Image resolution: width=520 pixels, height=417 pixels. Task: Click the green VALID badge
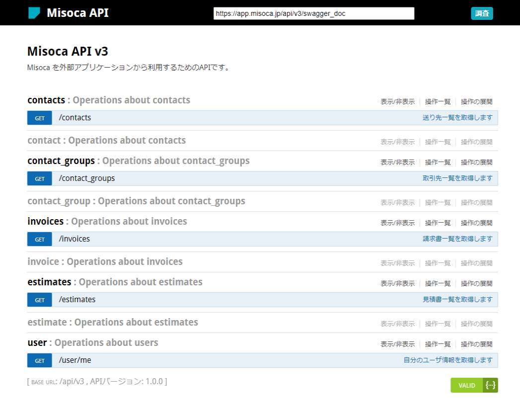467,385
